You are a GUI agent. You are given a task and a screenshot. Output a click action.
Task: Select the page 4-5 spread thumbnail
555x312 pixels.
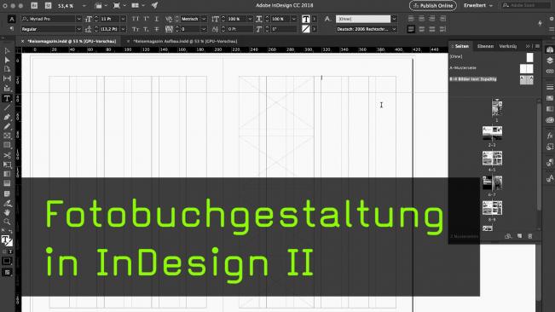[492, 158]
